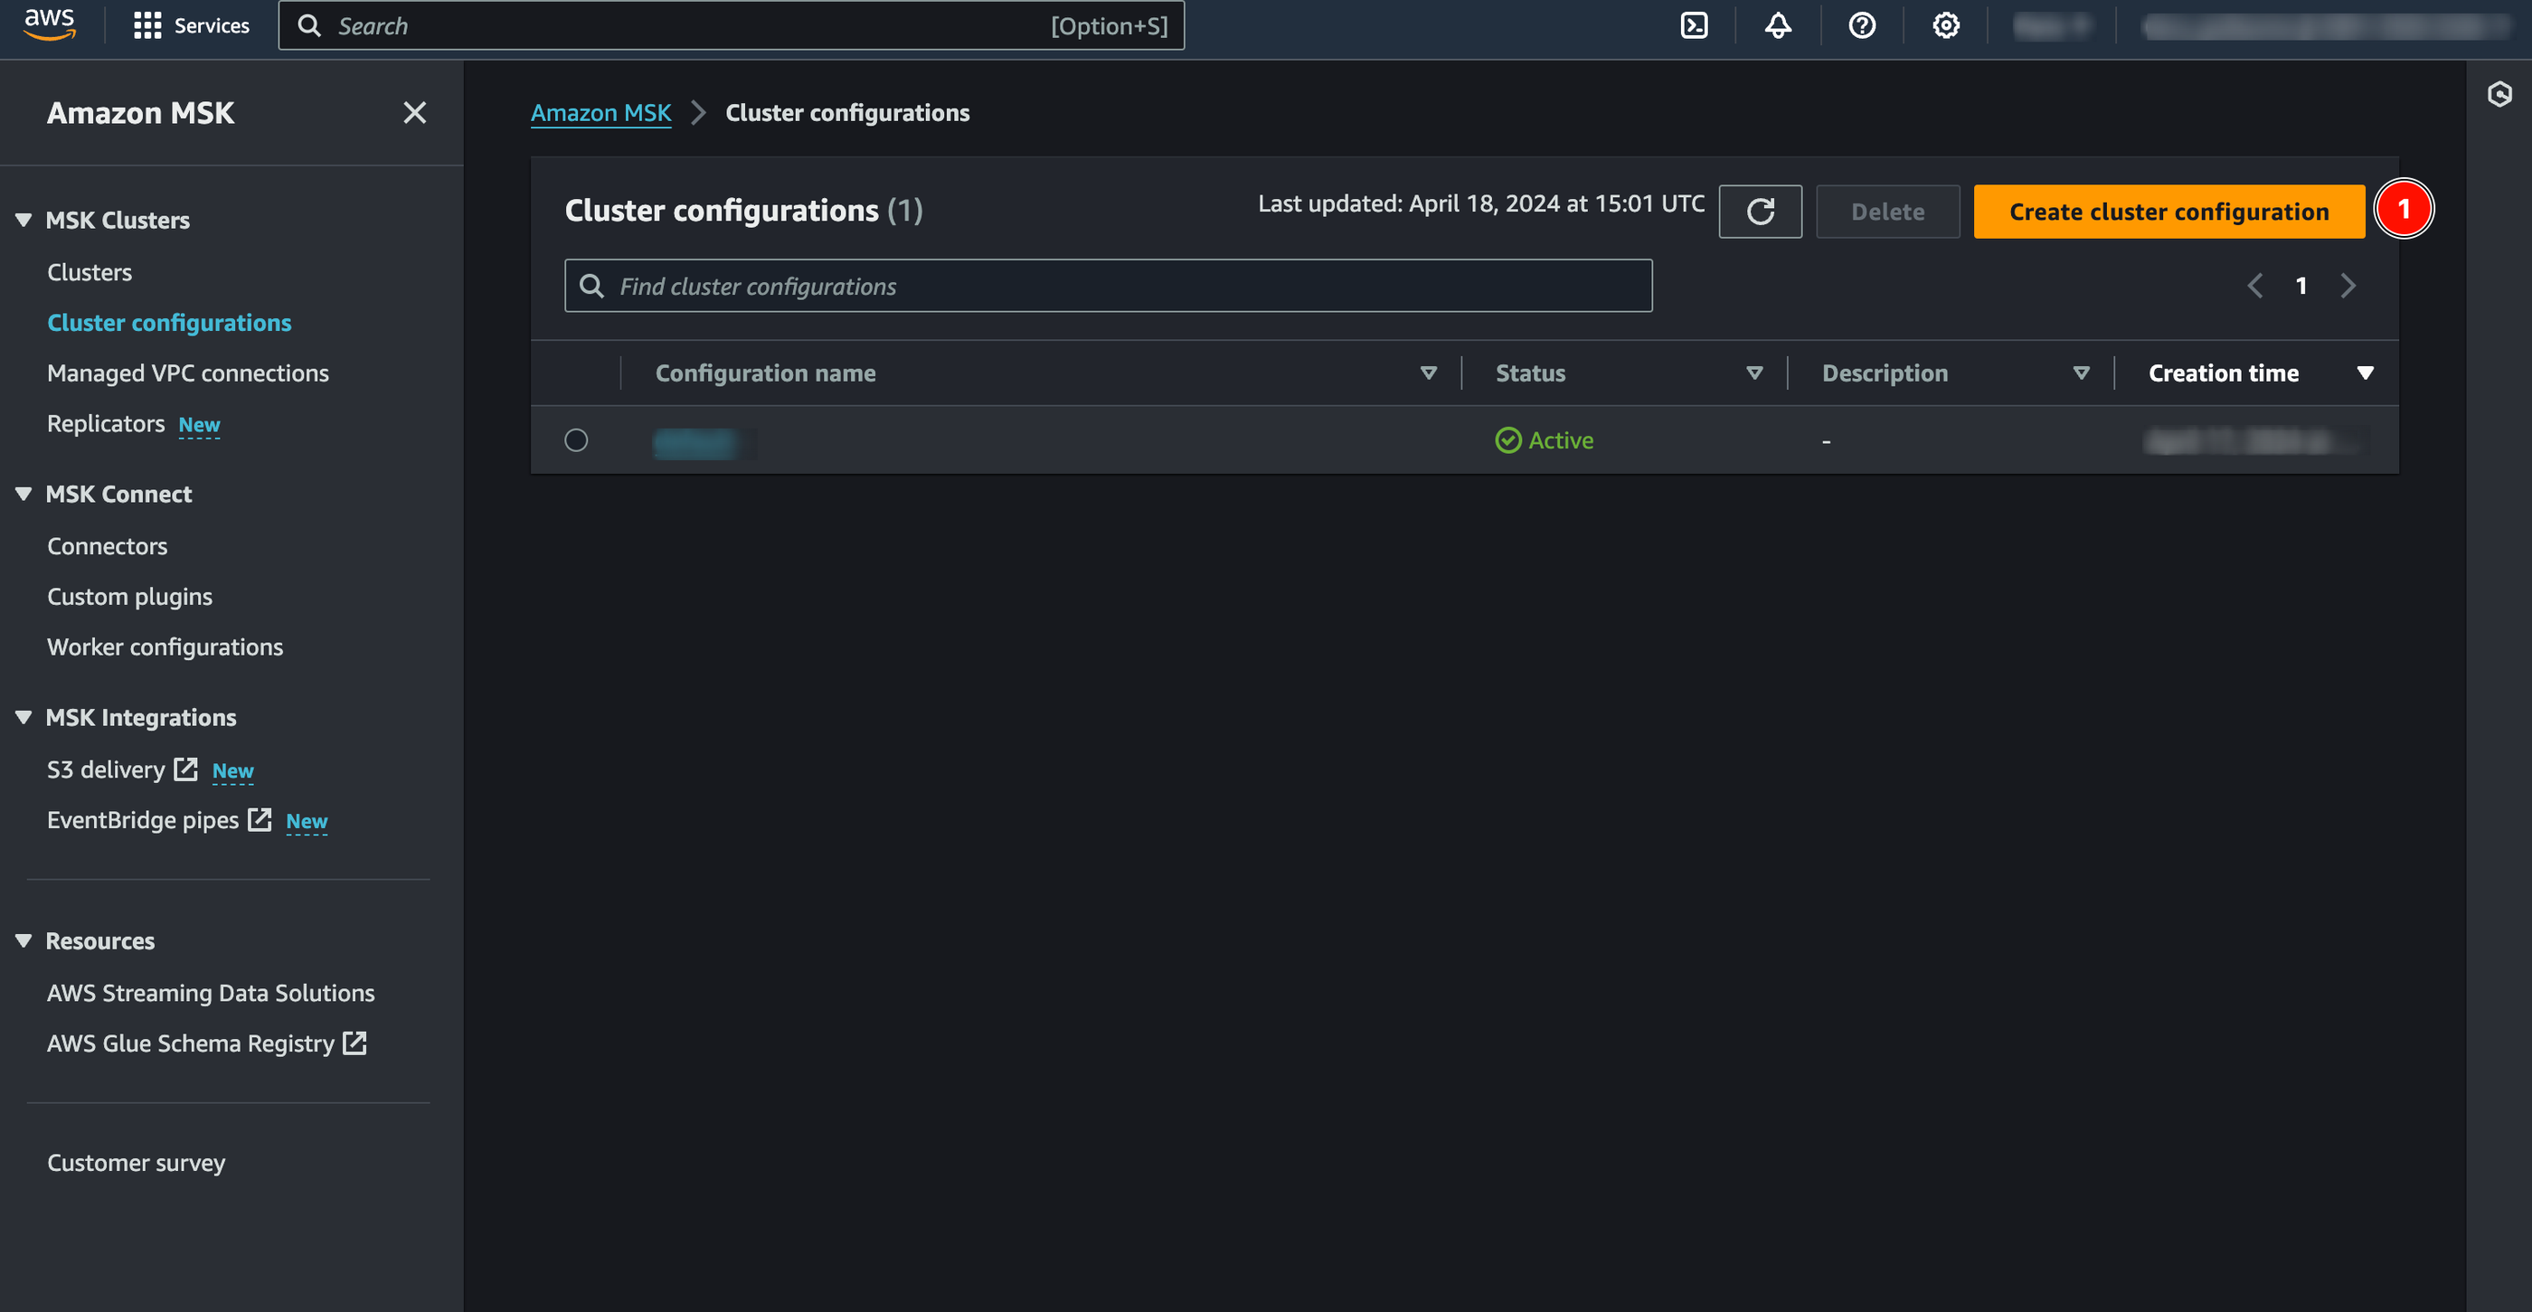Open console settings gear
2532x1312 pixels.
(x=1945, y=25)
